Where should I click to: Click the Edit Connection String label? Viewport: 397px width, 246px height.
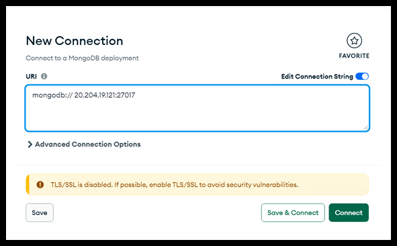[317, 77]
